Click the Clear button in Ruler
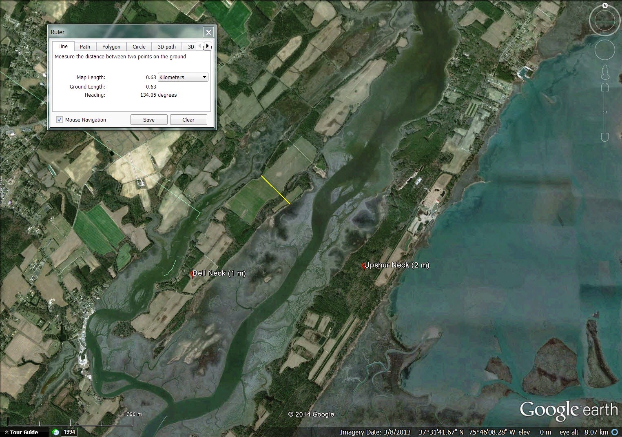This screenshot has height=437, width=622. pos(188,120)
